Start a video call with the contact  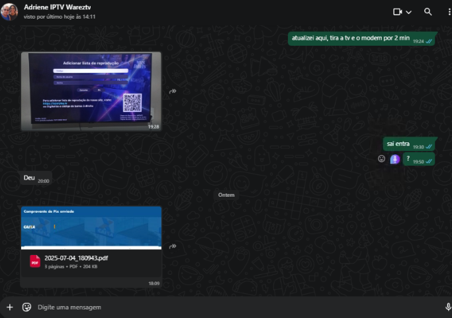(x=398, y=12)
